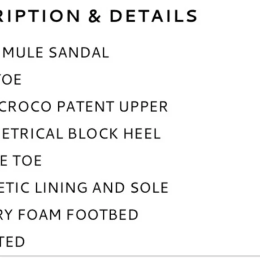Select the word SANDAL
The image size is (260, 260).
pyautogui.click(x=79, y=52)
